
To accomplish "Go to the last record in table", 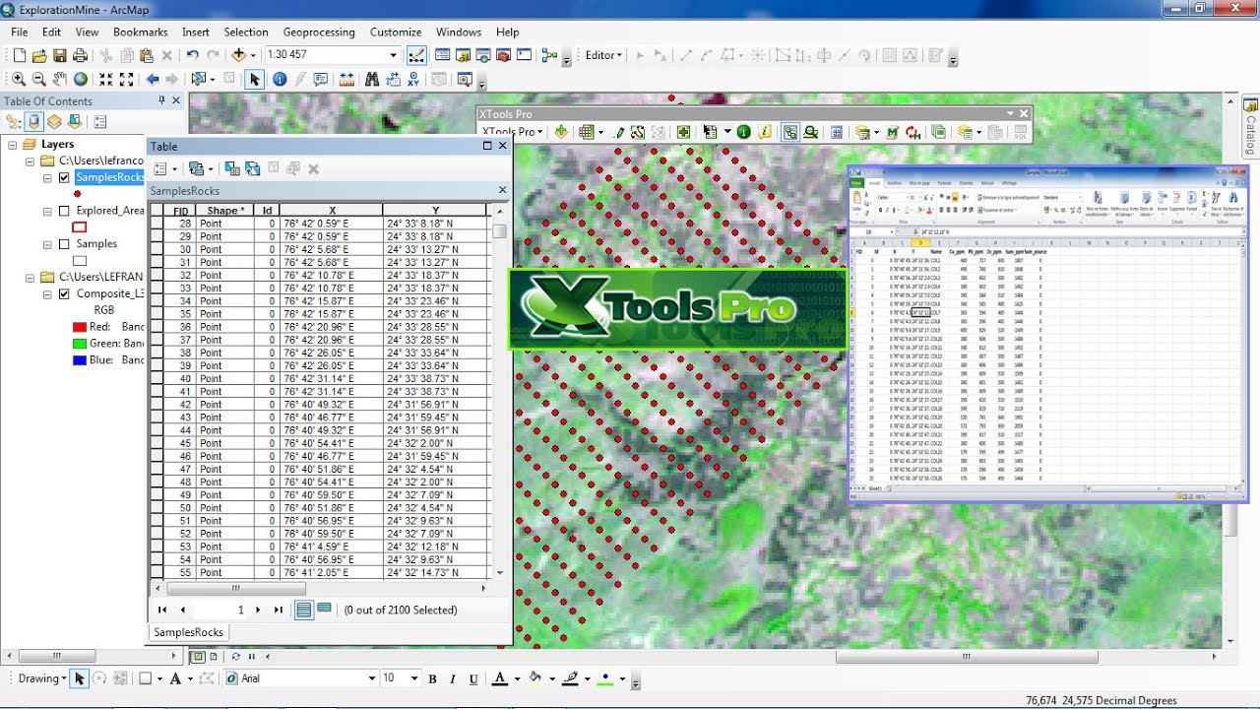I will pyautogui.click(x=279, y=610).
